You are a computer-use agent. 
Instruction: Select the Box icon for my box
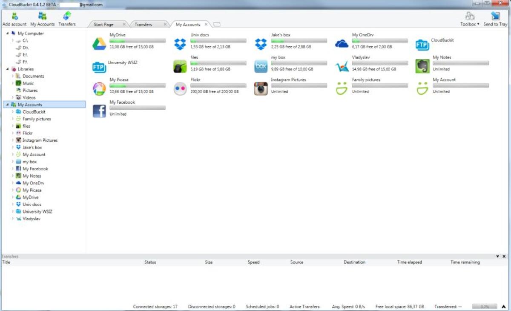[260, 66]
